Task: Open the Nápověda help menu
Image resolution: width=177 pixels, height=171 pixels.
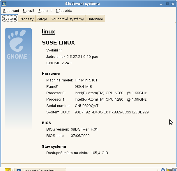Action: pyautogui.click(x=64, y=11)
